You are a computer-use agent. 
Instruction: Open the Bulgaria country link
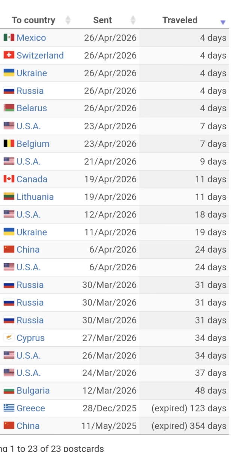[x=33, y=390]
